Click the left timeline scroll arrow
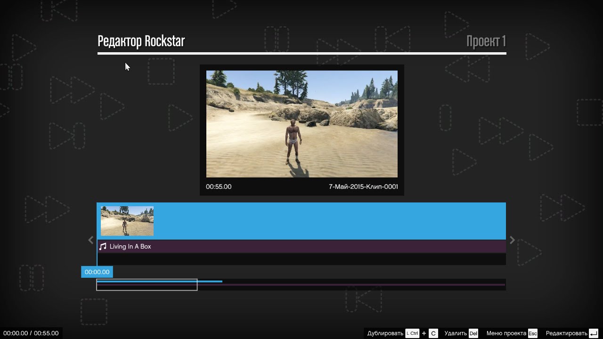603x339 pixels. pos(91,240)
